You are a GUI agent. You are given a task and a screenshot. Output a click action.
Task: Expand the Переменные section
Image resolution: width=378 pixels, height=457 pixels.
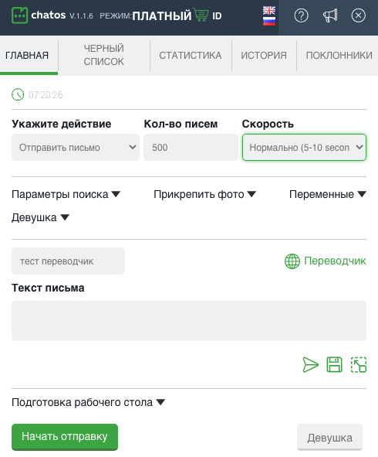click(x=328, y=194)
